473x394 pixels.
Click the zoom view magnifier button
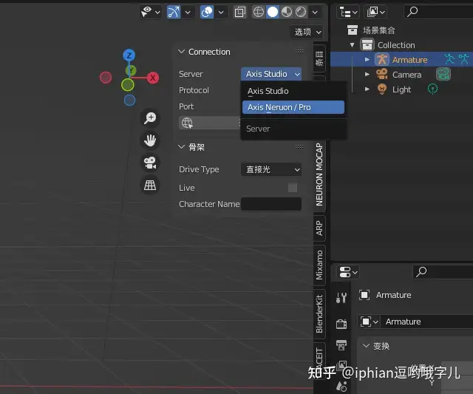click(150, 118)
